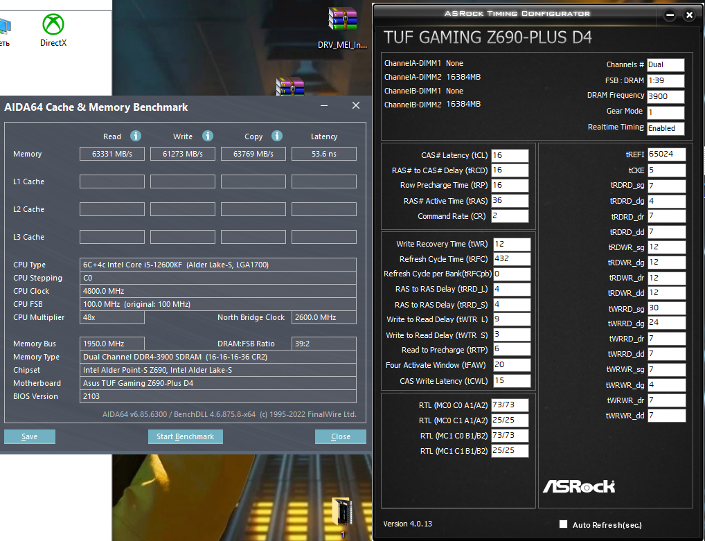Screen dimensions: 705x541
Task: Select the tRDRD_dg field
Action: [666, 201]
